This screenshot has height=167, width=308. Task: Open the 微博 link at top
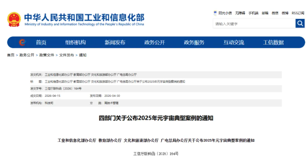tap(285, 13)
